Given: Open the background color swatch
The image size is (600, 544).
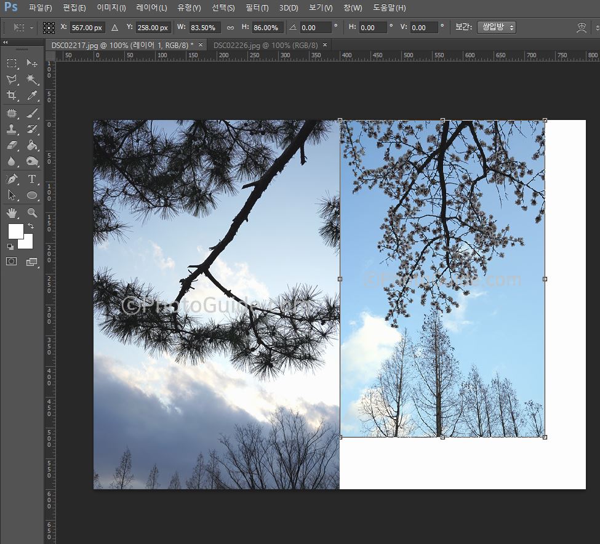Looking at the screenshot, I should click(28, 243).
